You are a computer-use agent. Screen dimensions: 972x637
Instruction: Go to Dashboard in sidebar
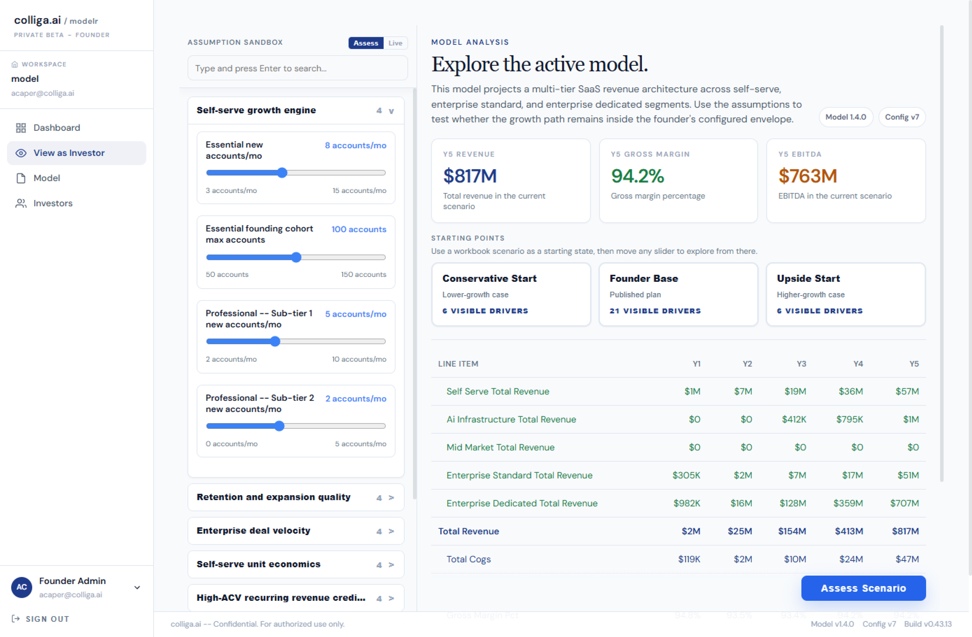[76, 128]
